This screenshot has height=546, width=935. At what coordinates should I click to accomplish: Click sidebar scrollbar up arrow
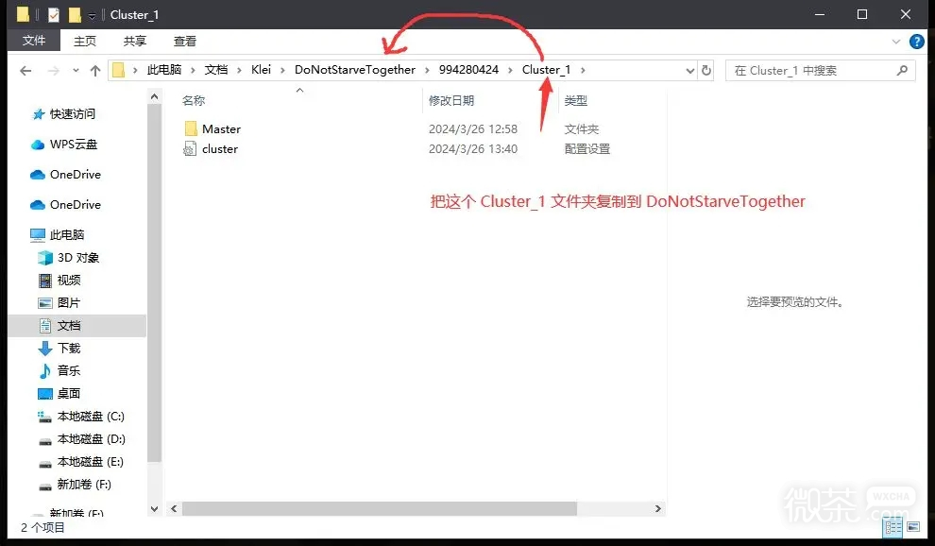(x=155, y=96)
